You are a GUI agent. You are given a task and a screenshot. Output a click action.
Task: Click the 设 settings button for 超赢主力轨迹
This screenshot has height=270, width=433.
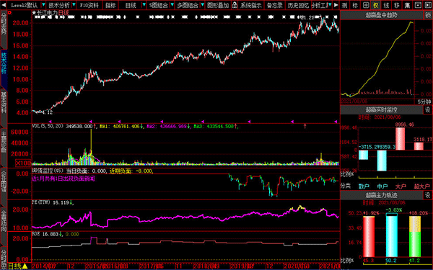[x=427, y=195]
